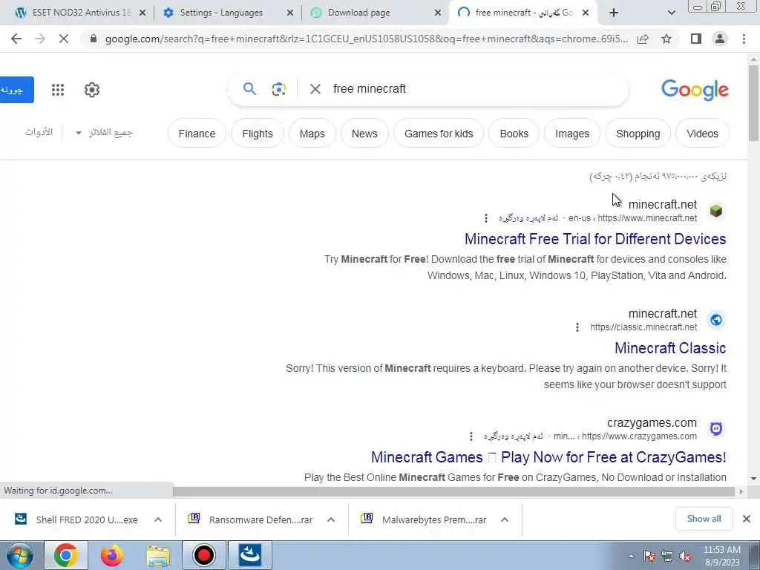Open Google quick settings gear
This screenshot has height=570, width=760.
click(91, 90)
